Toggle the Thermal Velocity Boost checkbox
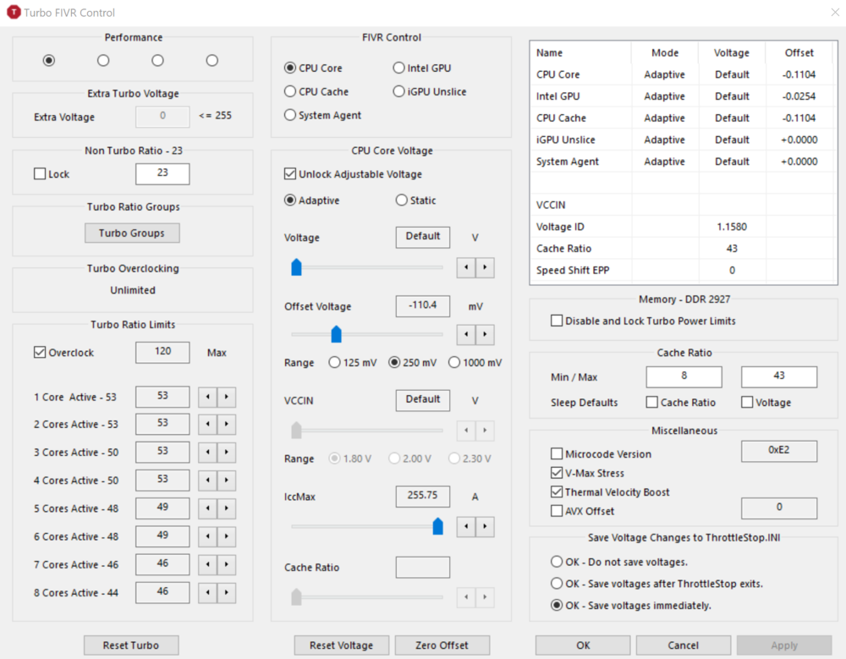 (x=557, y=492)
